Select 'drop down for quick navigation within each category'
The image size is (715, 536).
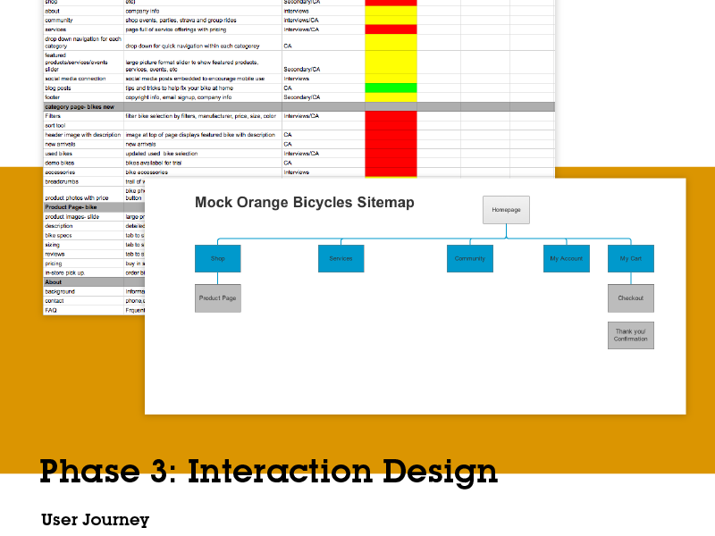[203, 42]
